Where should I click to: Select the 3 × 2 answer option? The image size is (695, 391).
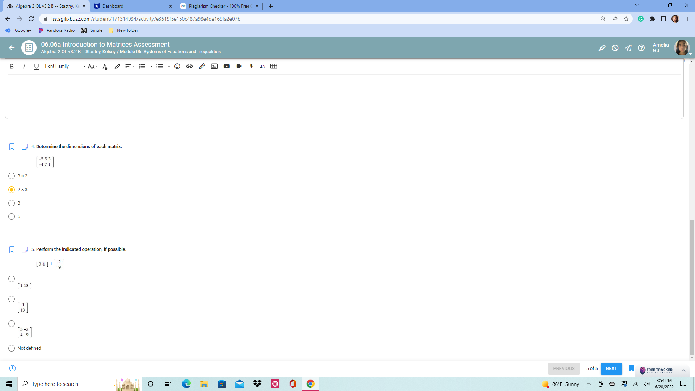(12, 176)
